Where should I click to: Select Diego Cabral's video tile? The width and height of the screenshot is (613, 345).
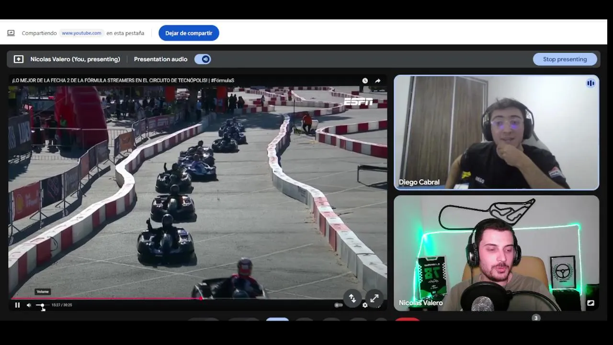497,133
